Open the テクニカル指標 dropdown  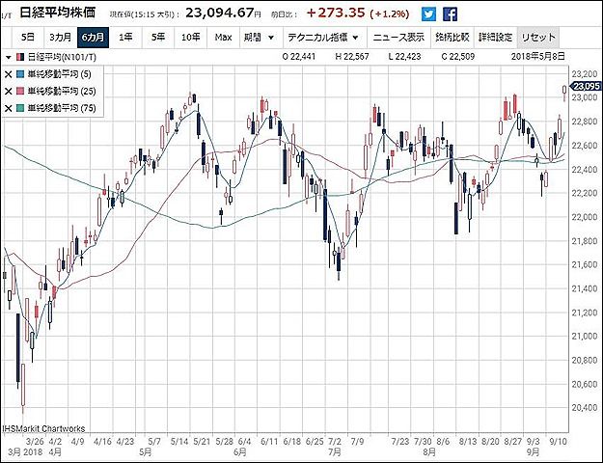pyautogui.click(x=323, y=38)
